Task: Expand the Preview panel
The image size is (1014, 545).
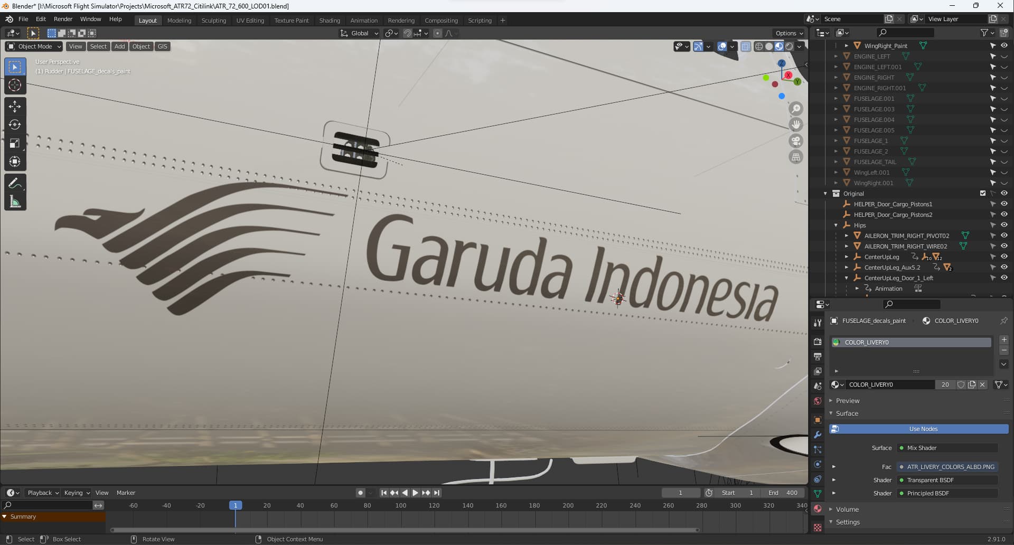Action: click(847, 401)
